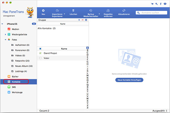Jump to # in the alphabet index
The width and height of the screenshot is (170, 113).
88,108
